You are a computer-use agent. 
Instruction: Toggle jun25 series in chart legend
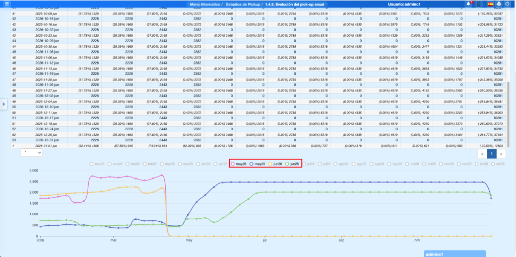click(293, 164)
